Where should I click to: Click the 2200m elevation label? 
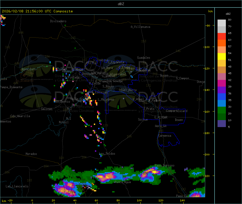[x=72, y=192]
